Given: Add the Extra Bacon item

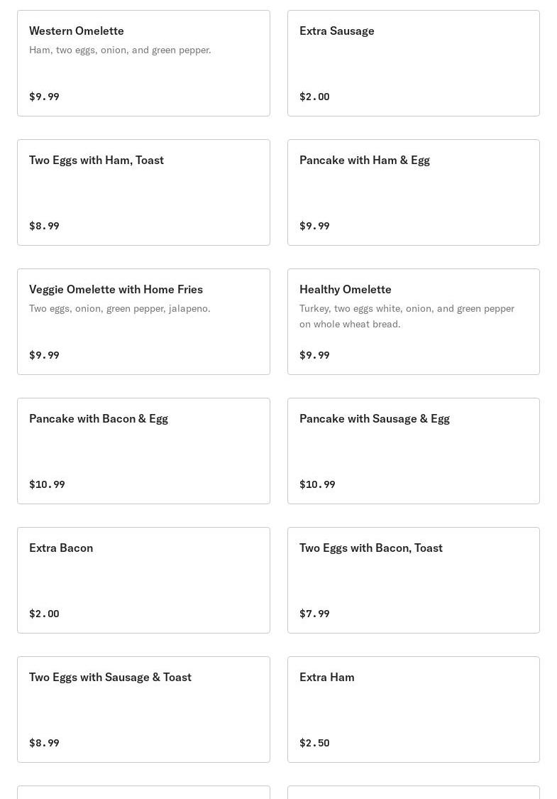Looking at the screenshot, I should (143, 580).
